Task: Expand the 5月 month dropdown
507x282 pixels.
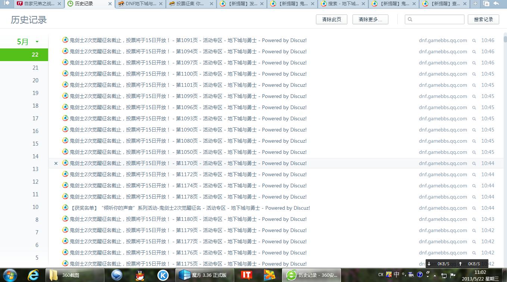Action: 37,42
